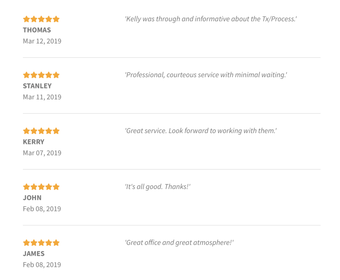
Task: Click the date Mar 07, 2019
Action: coord(42,153)
